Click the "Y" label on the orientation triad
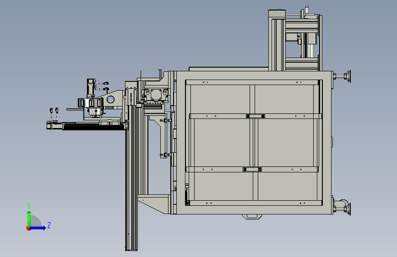Viewport: 397px width, 257px height. [x=29, y=206]
